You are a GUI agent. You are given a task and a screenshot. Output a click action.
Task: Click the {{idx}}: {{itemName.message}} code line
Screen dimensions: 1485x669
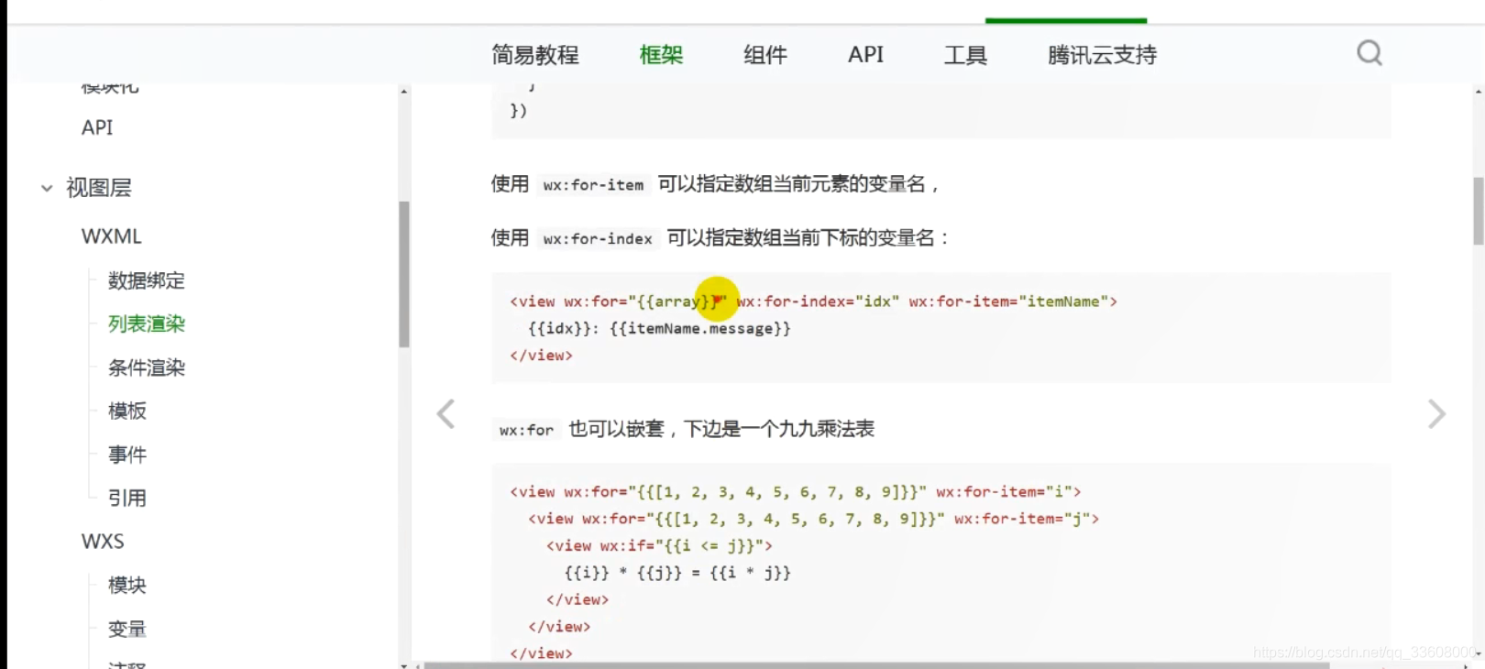(659, 328)
